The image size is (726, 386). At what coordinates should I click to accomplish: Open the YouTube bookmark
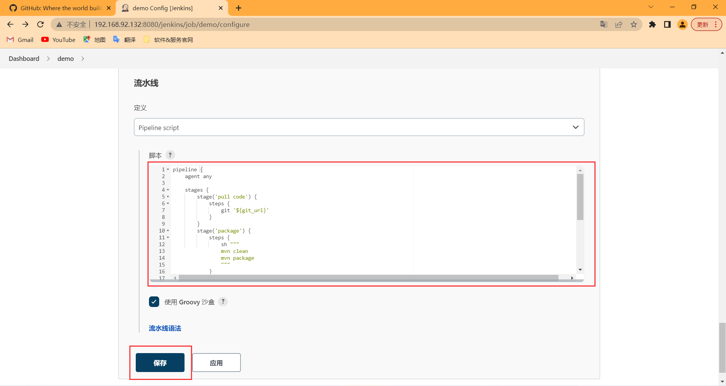tap(58, 40)
